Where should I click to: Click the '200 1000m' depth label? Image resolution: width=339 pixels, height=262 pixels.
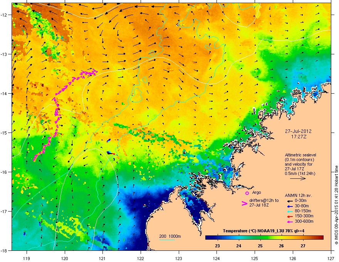point(170,236)
